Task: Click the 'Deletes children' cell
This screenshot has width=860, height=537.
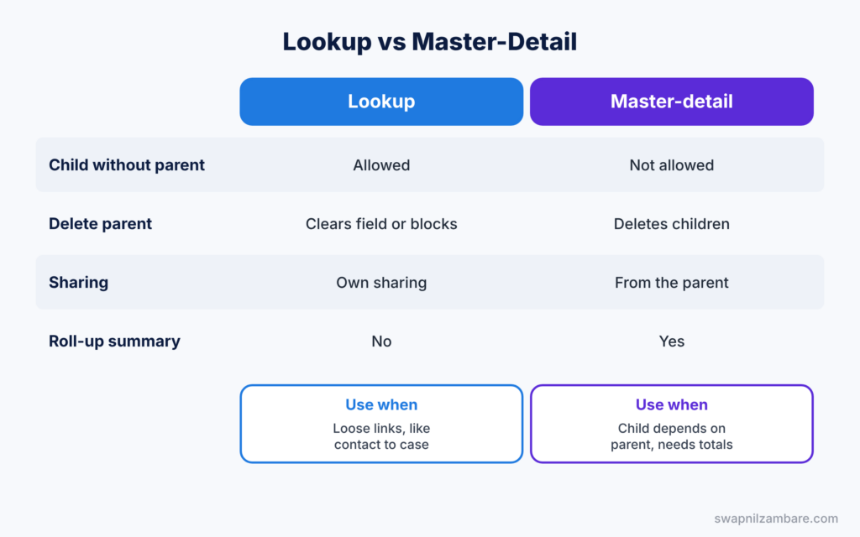Action: tap(671, 223)
